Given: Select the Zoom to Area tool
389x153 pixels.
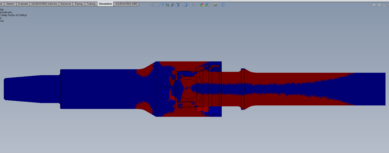Looking at the screenshot, I should tap(157, 5).
